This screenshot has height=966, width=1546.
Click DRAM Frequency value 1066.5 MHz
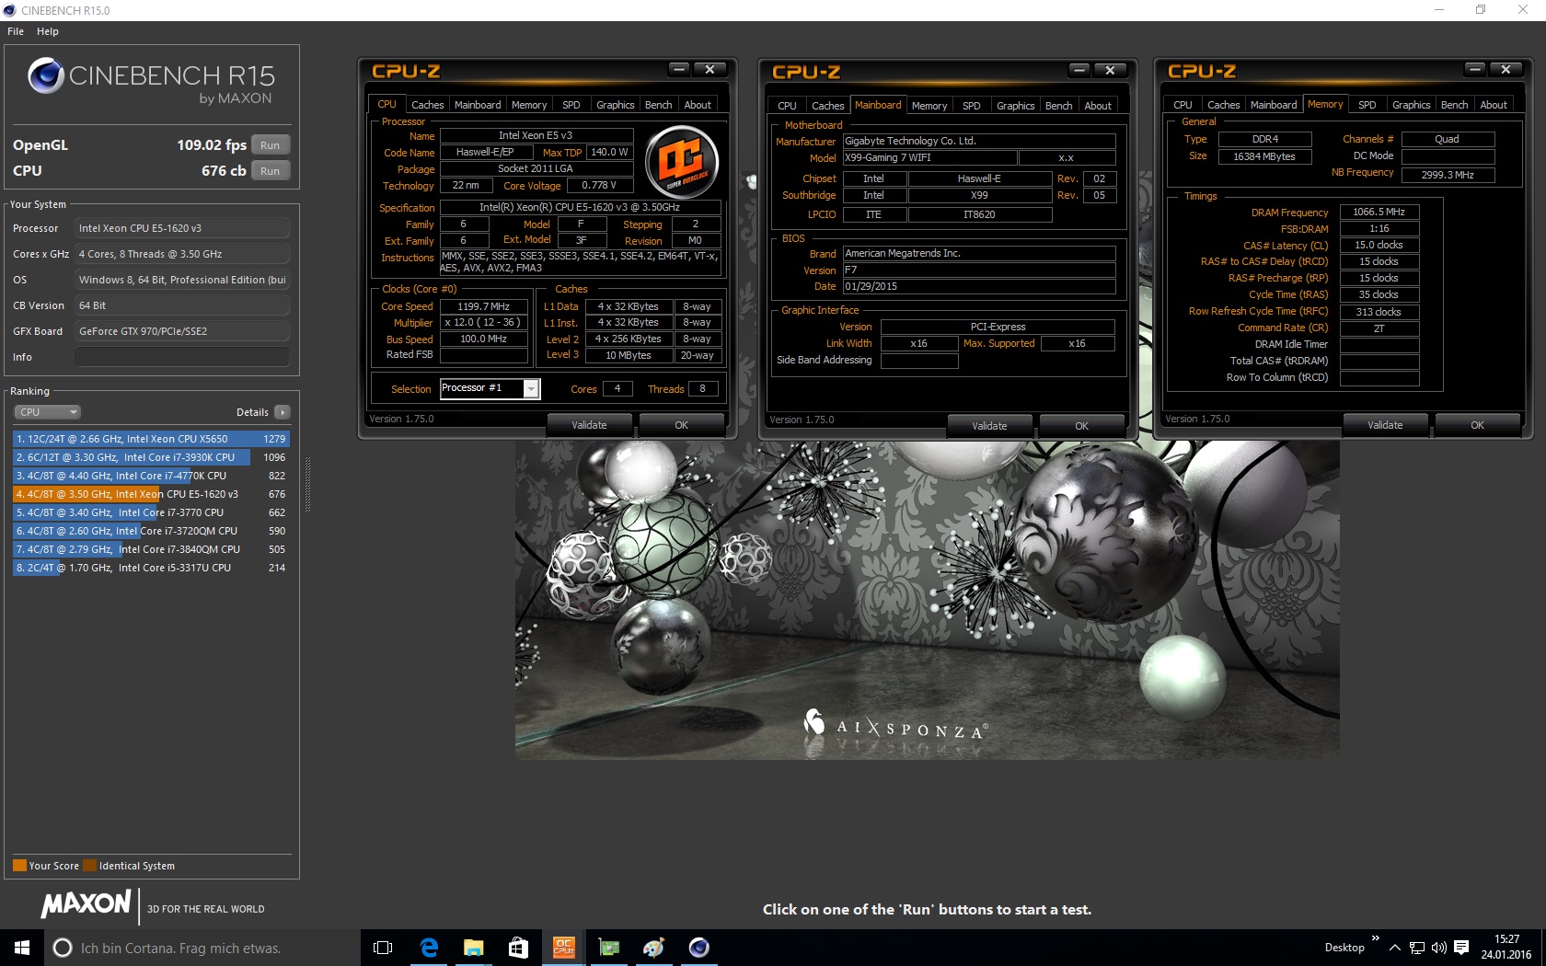(1379, 212)
